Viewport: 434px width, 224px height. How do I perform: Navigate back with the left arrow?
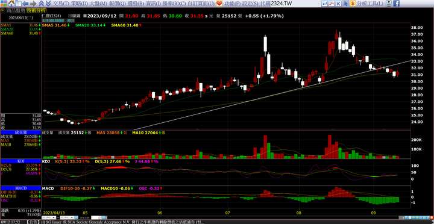click(x=25, y=4)
